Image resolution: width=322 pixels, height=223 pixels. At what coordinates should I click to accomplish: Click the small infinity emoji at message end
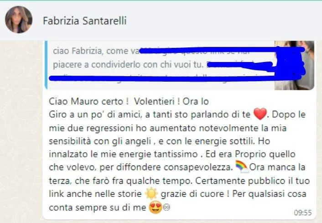click(166, 208)
